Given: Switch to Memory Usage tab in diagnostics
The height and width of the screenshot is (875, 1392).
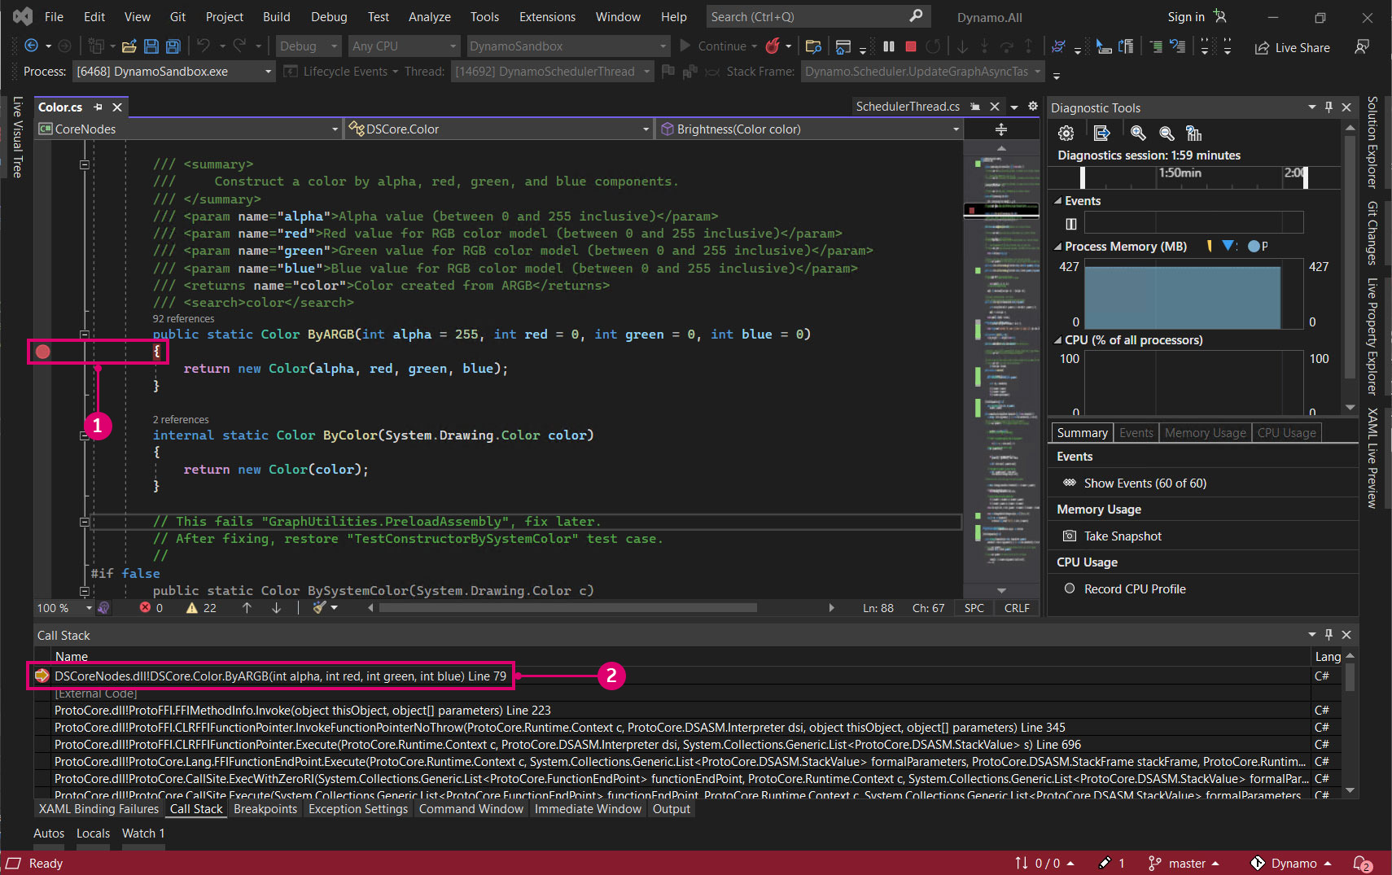Looking at the screenshot, I should coord(1205,433).
